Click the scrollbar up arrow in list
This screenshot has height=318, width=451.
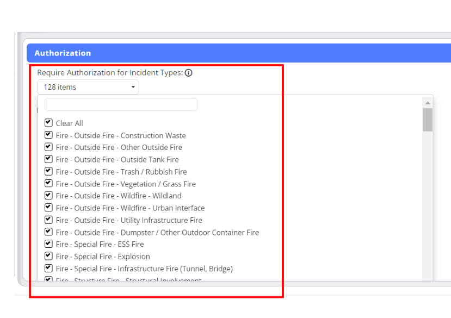[x=428, y=103]
